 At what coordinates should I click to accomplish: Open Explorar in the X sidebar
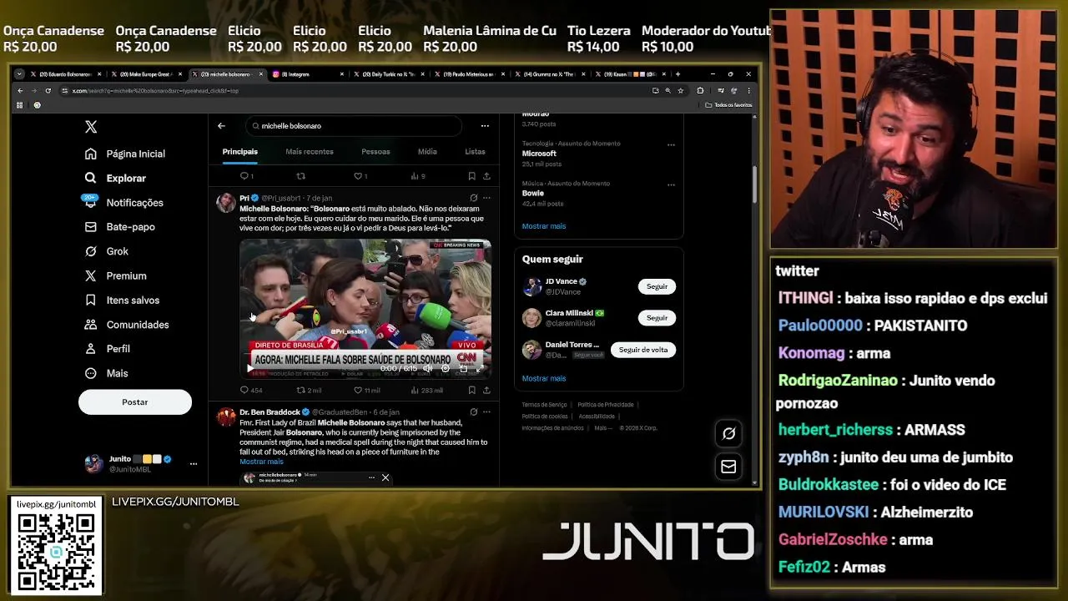(115, 178)
